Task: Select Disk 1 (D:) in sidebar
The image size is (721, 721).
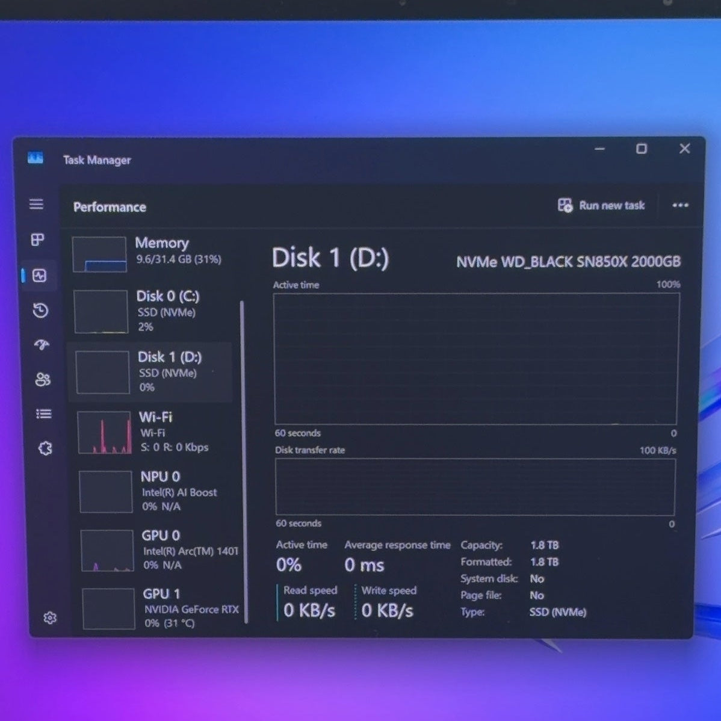Action: [151, 372]
